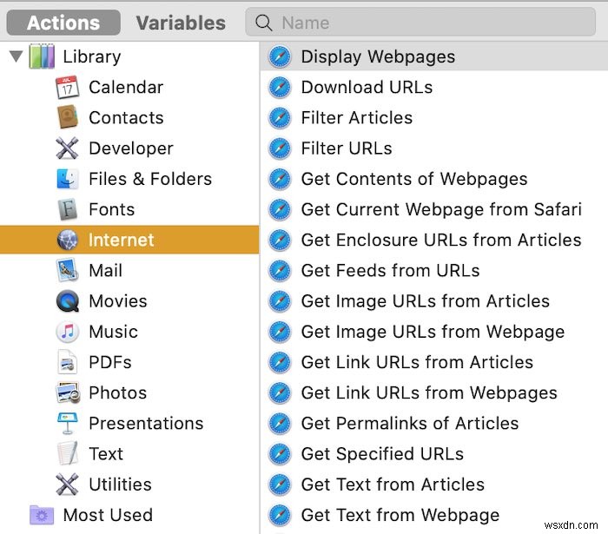The width and height of the screenshot is (608, 534).
Task: Click Safari icon beside Filter URLs
Action: tap(280, 148)
